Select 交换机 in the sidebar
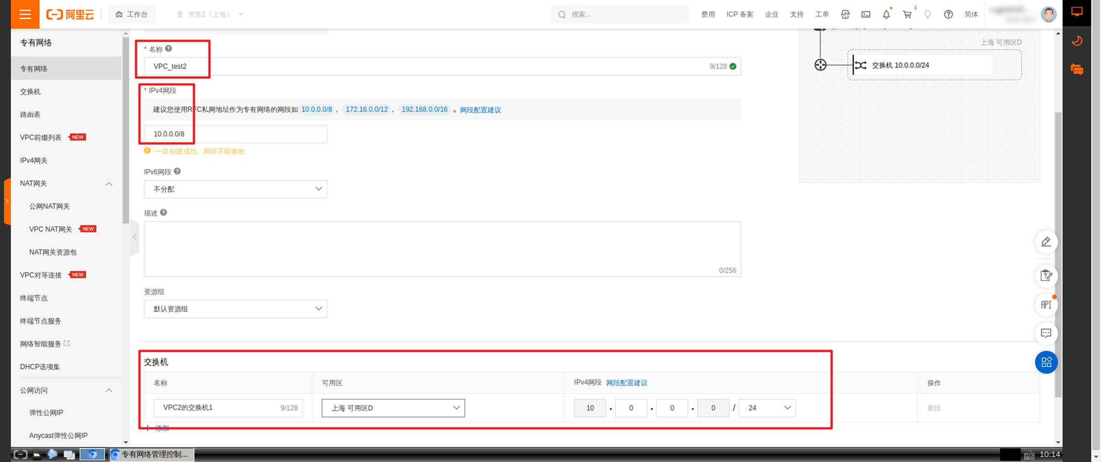This screenshot has width=1101, height=462. point(30,92)
